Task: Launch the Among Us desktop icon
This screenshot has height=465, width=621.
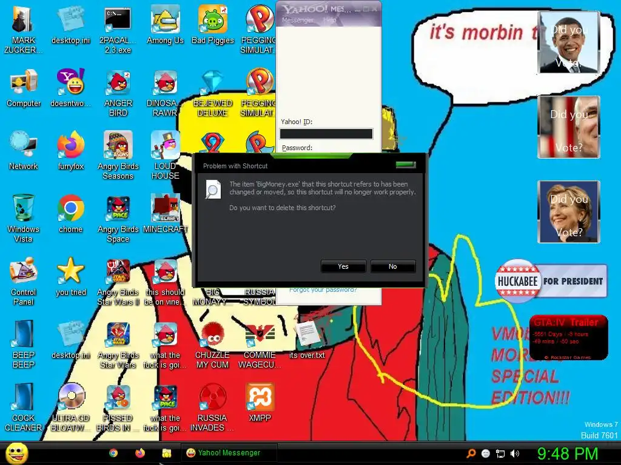Action: (165, 24)
